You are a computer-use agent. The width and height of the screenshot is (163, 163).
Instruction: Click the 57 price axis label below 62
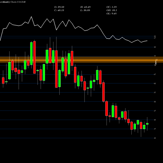(x=155, y=93)
